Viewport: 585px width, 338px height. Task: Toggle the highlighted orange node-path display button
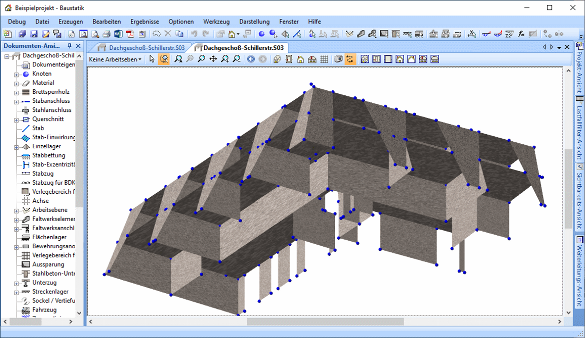(x=350, y=59)
